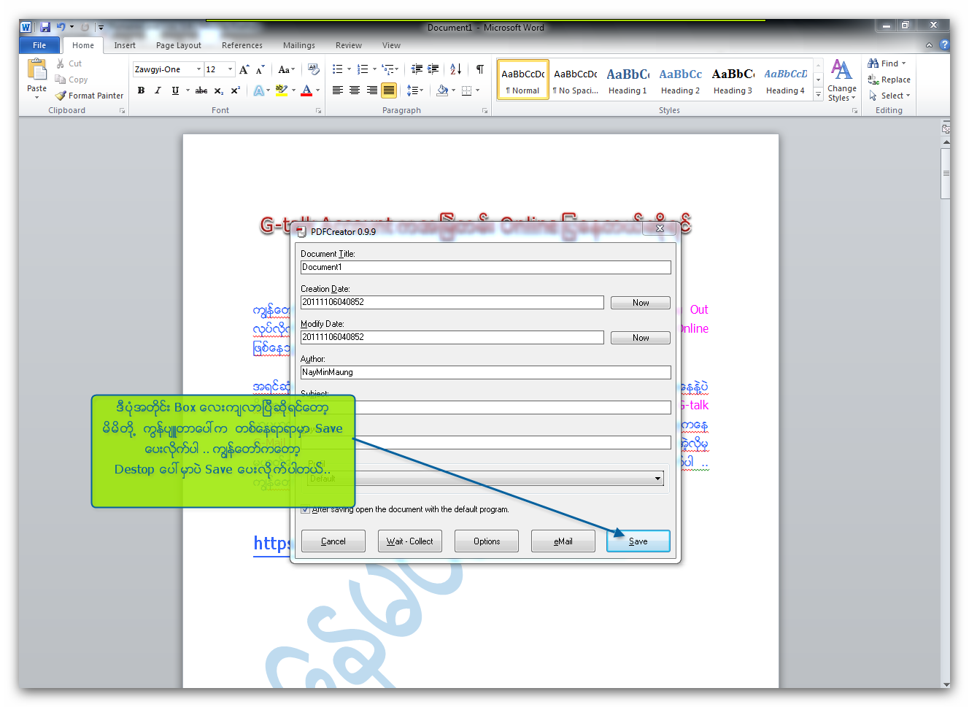This screenshot has width=969, height=707.
Task: Open the font name dropdown Zawgyi-One
Action: (x=198, y=69)
